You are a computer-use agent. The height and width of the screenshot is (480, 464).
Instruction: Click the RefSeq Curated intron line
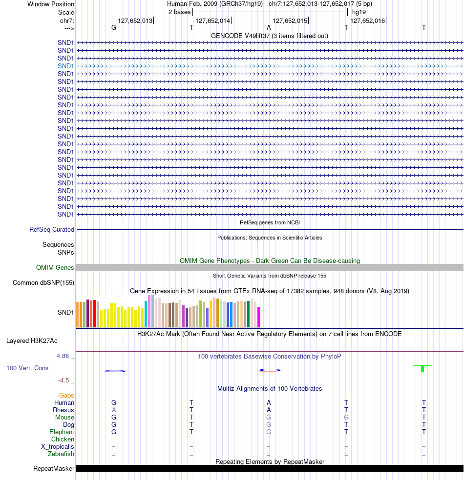tap(270, 230)
